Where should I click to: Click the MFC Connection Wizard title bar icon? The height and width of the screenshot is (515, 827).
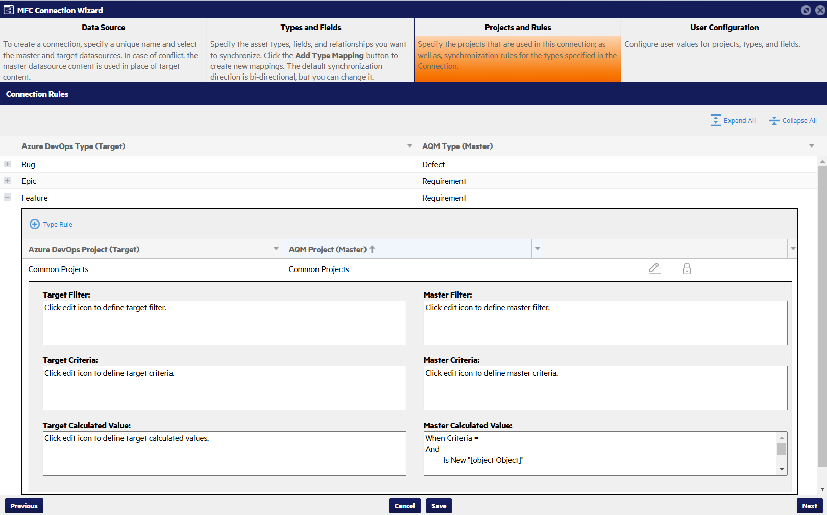(x=8, y=10)
